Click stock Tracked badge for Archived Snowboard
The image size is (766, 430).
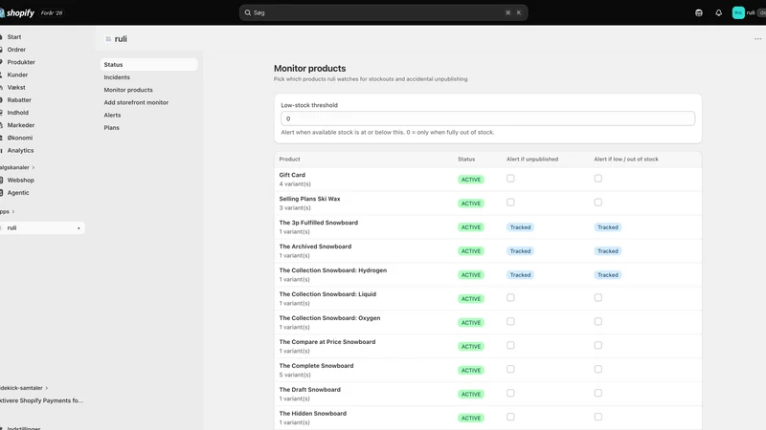pyautogui.click(x=608, y=251)
